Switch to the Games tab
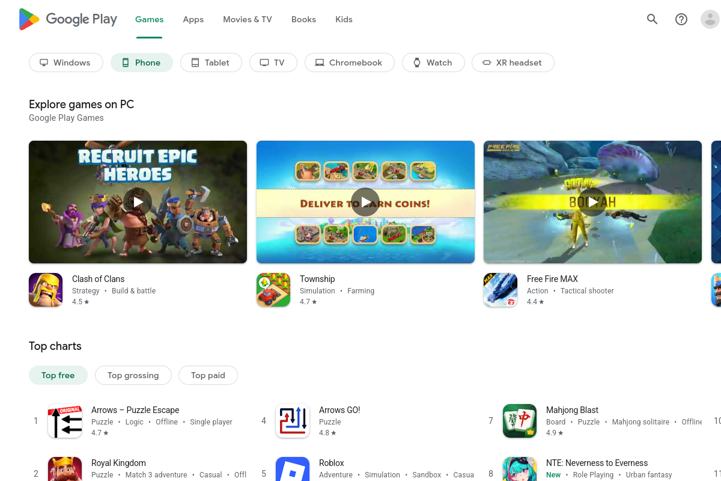Viewport: 721px width, 481px height. [x=150, y=19]
